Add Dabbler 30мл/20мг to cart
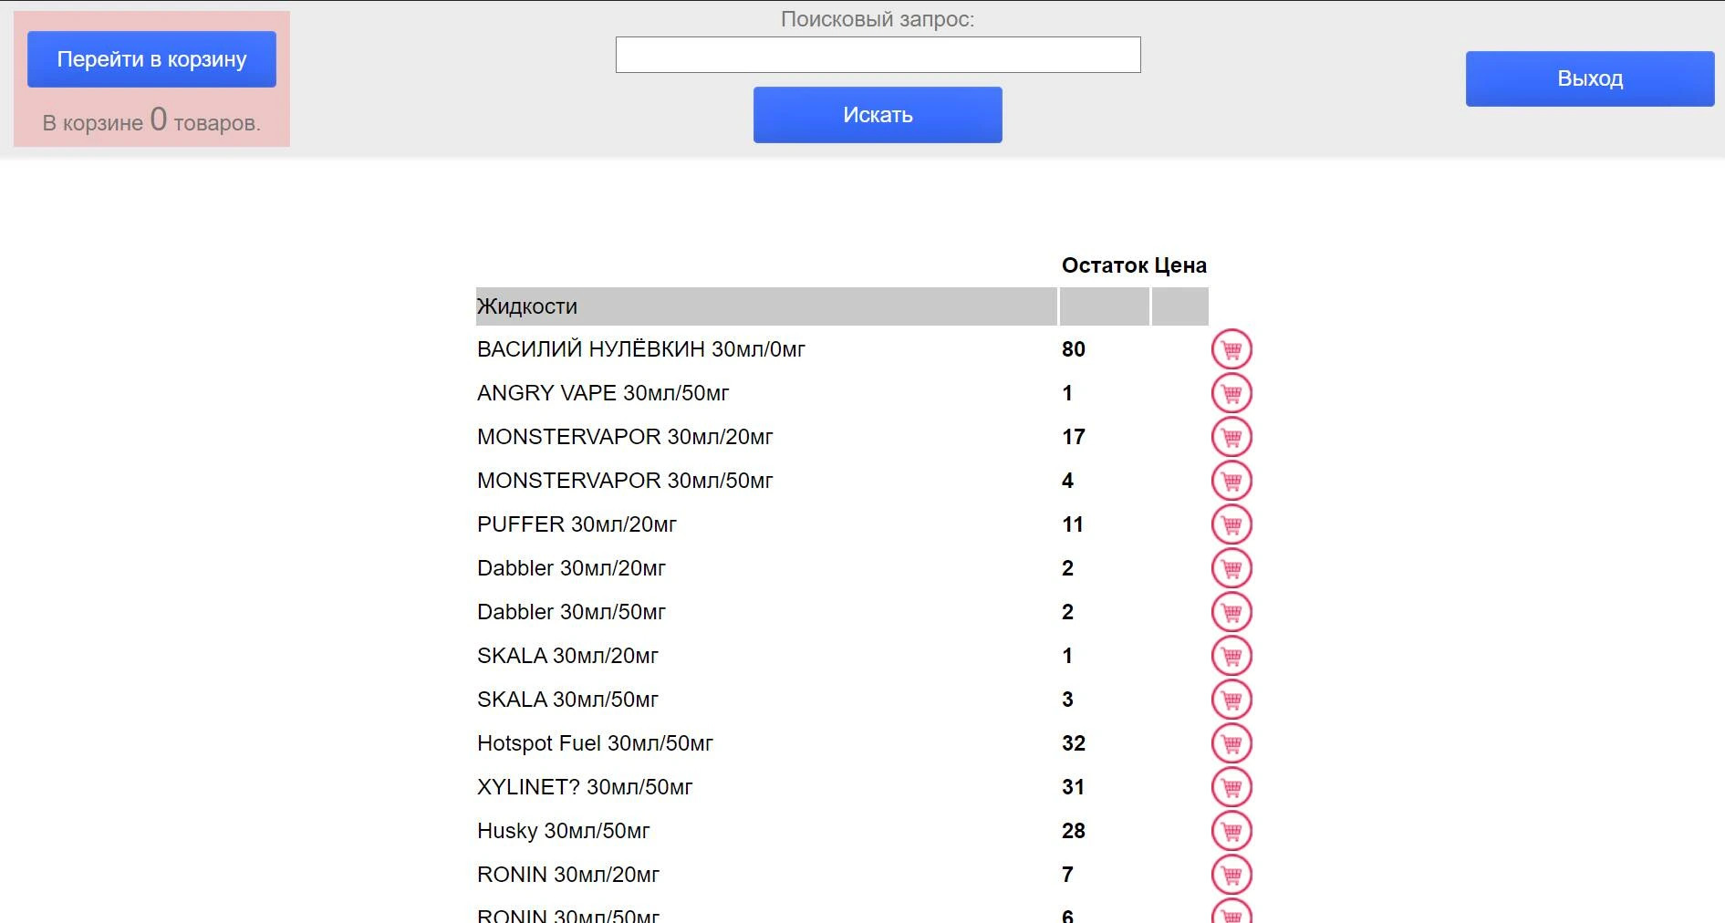 [1231, 568]
